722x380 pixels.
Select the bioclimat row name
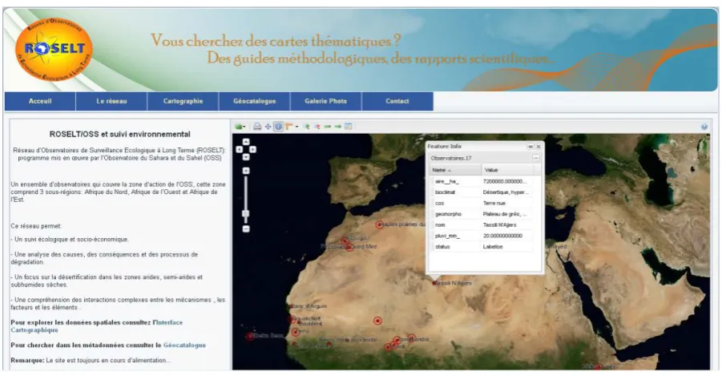click(445, 192)
